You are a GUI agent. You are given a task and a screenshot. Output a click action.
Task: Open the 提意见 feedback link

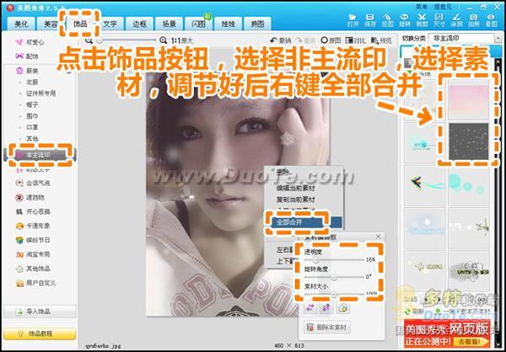443,7
